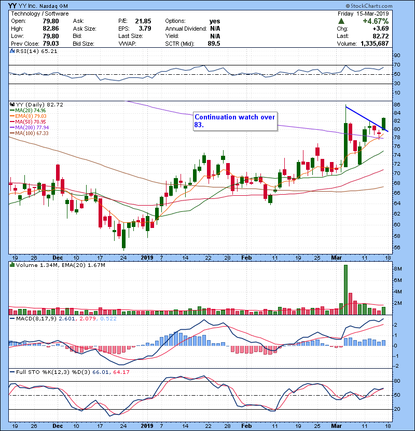This screenshot has width=415, height=431.
Task: Click the YY (Daily) 82.72 legend
Action: pos(39,105)
